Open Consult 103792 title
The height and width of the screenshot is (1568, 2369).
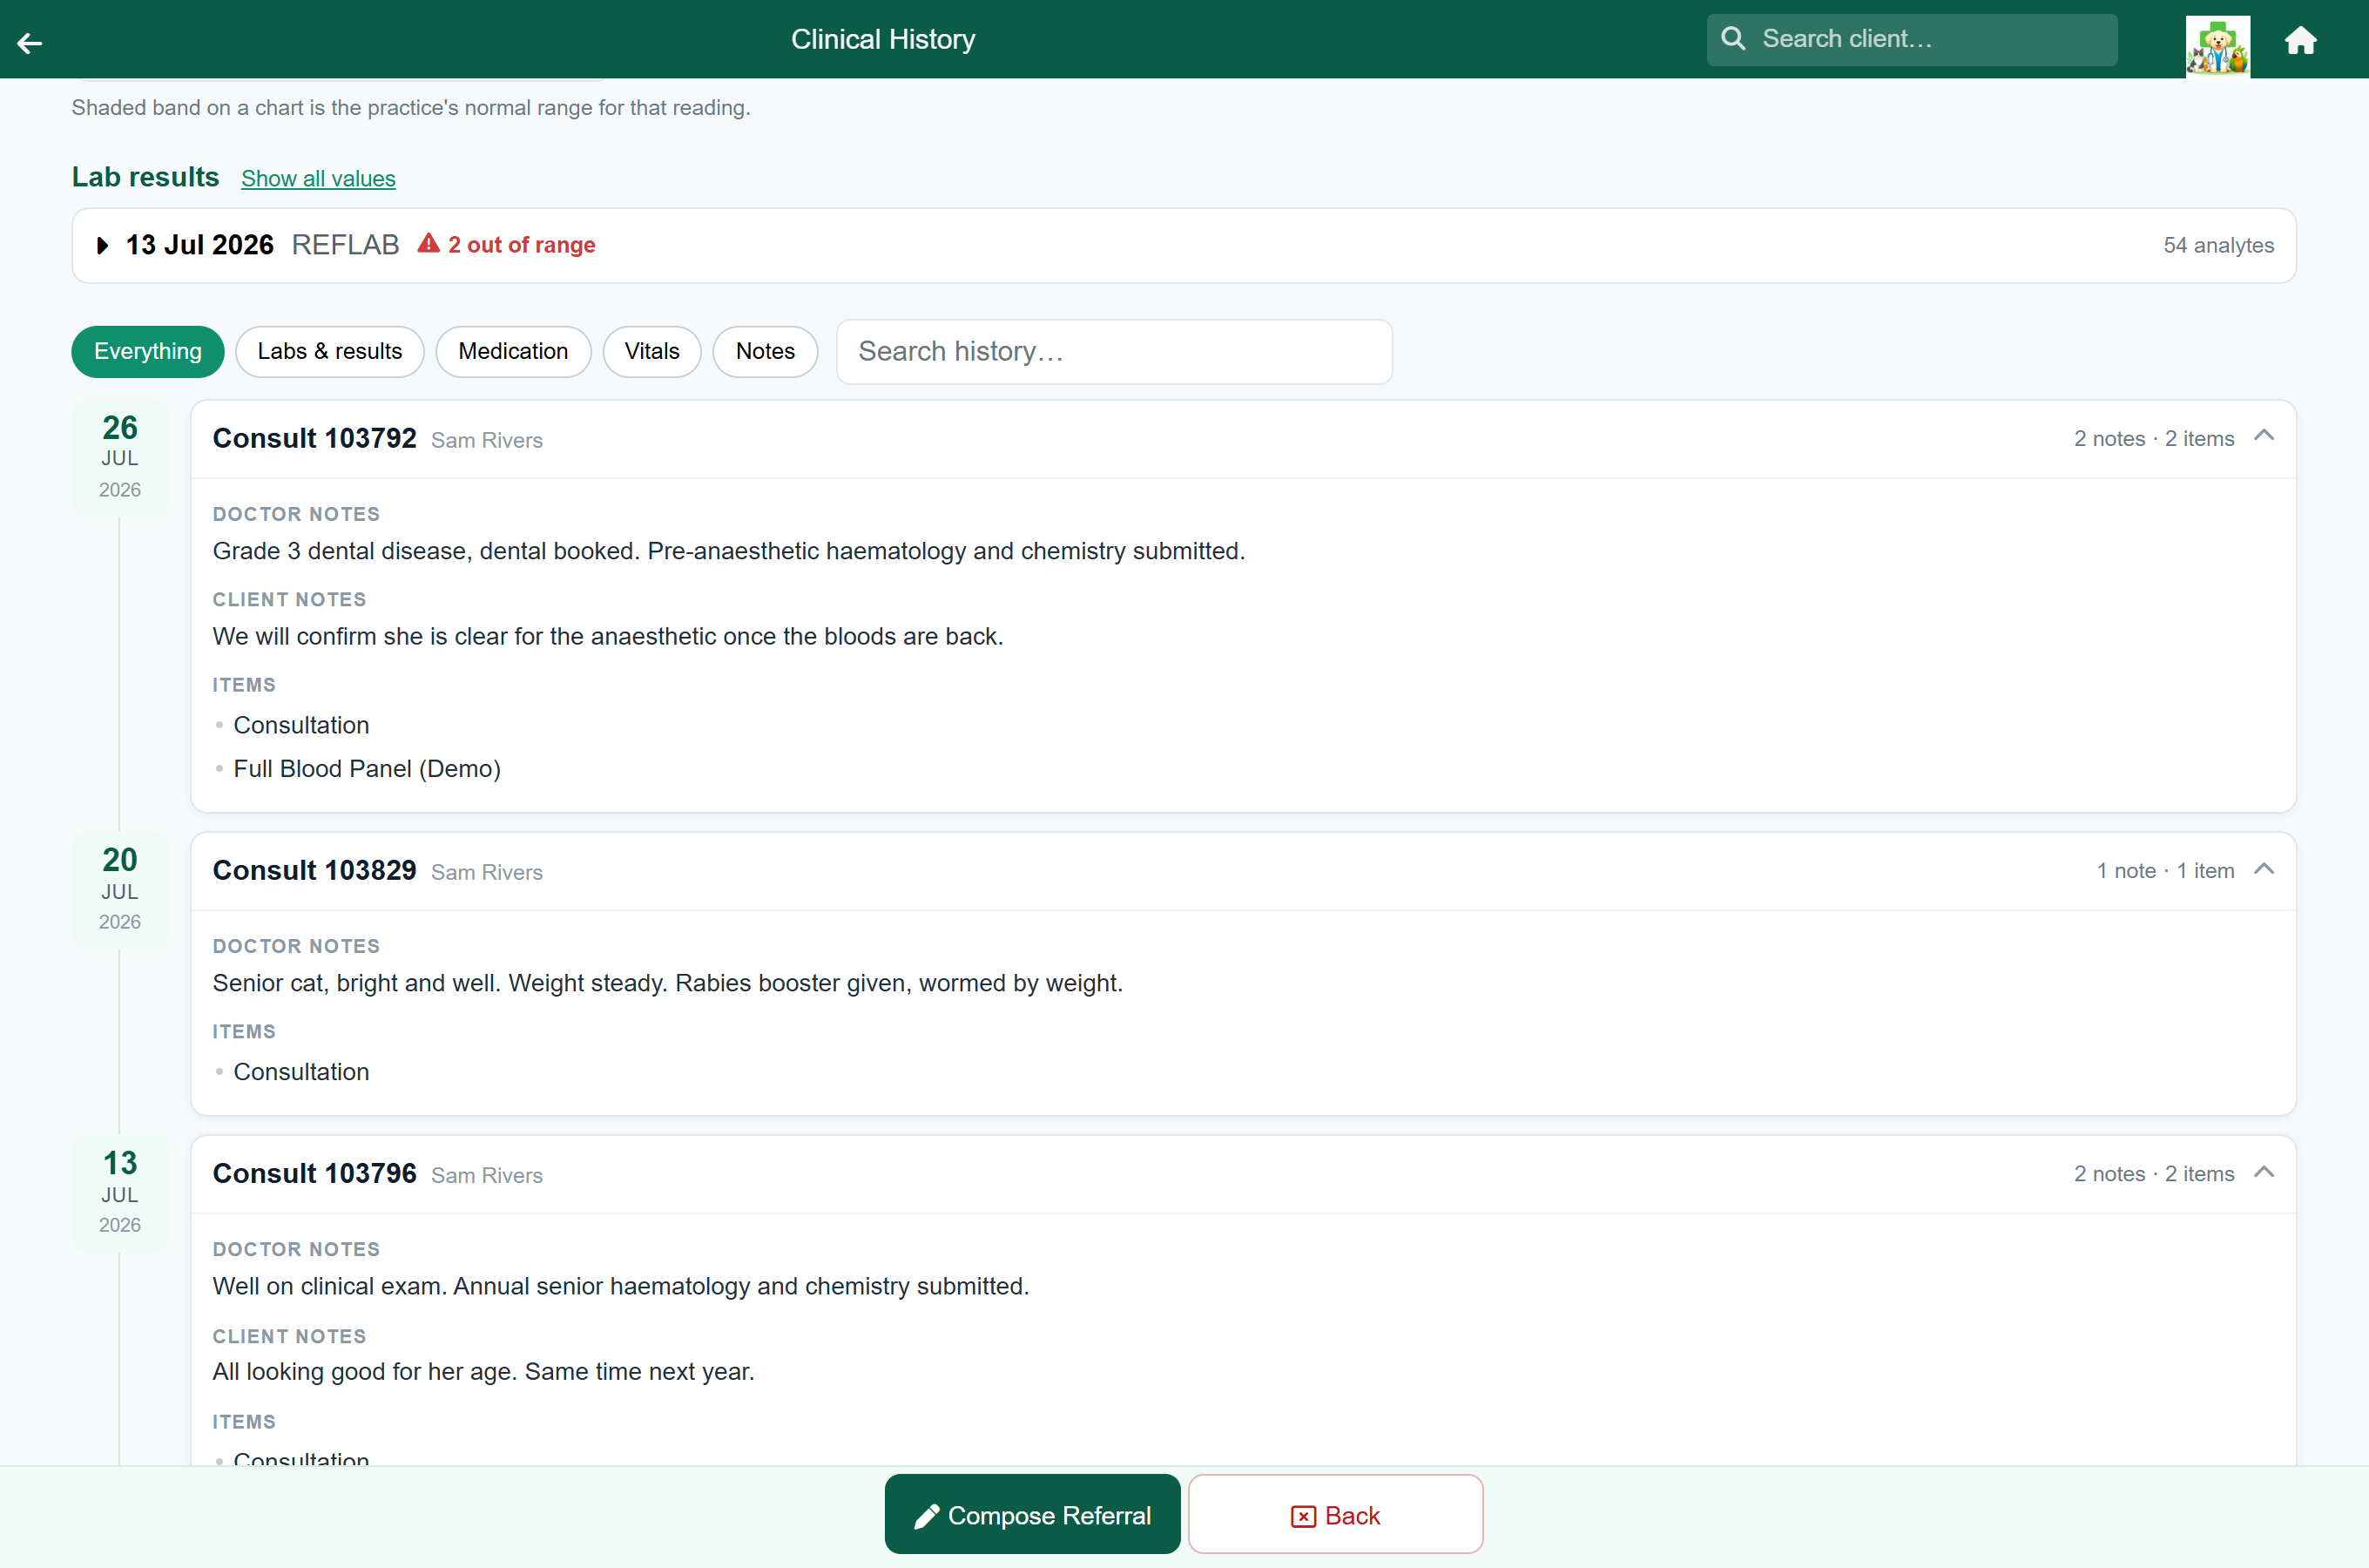coord(315,438)
